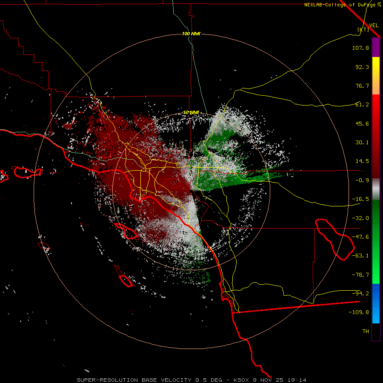Click the blue segment of color bar
This screenshot has width=383, height=383.
click(x=376, y=303)
